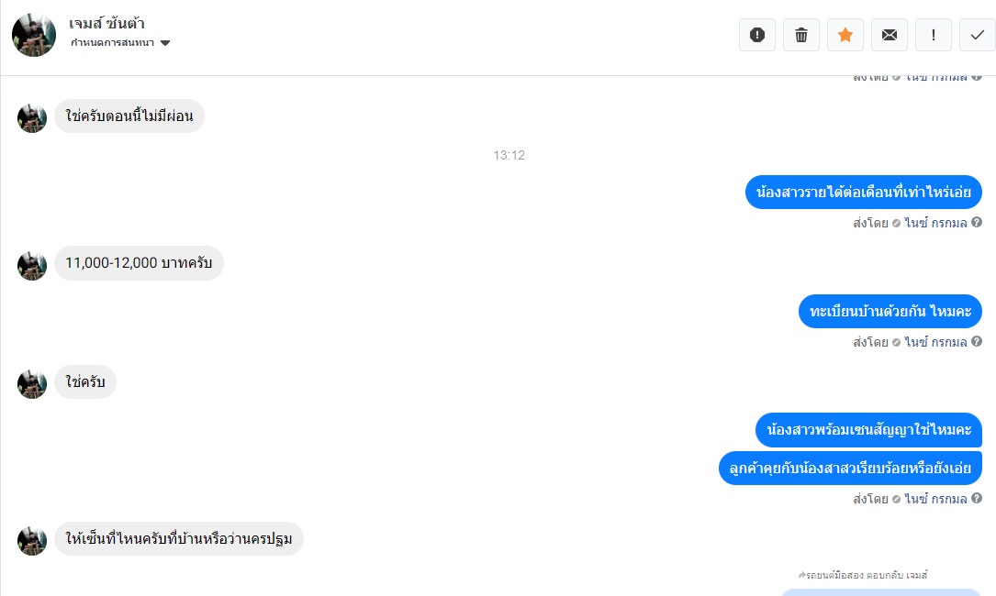The image size is (996, 596).
Task: Click avatar next to ใช่ครับตอนนี้ไม่มีผ่อน message
Action: click(x=32, y=118)
